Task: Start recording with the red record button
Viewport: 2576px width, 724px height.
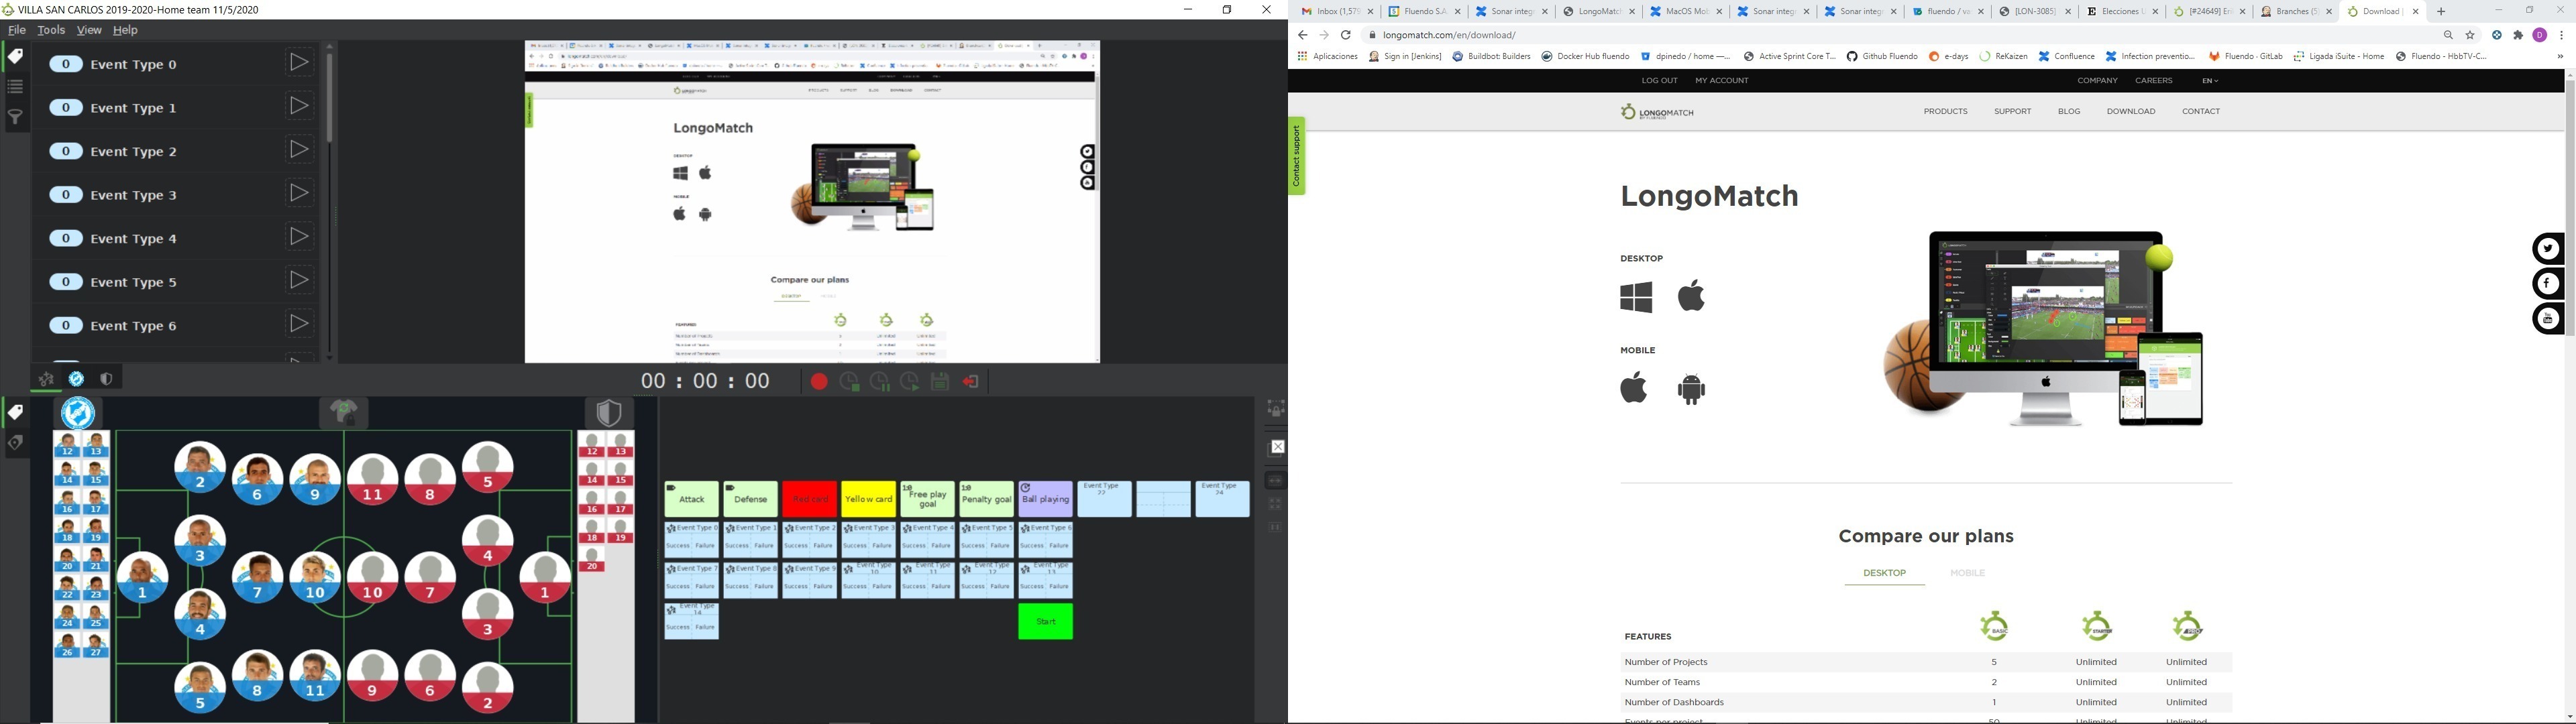Action: (818, 381)
